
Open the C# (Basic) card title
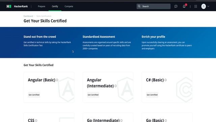click(x=155, y=80)
